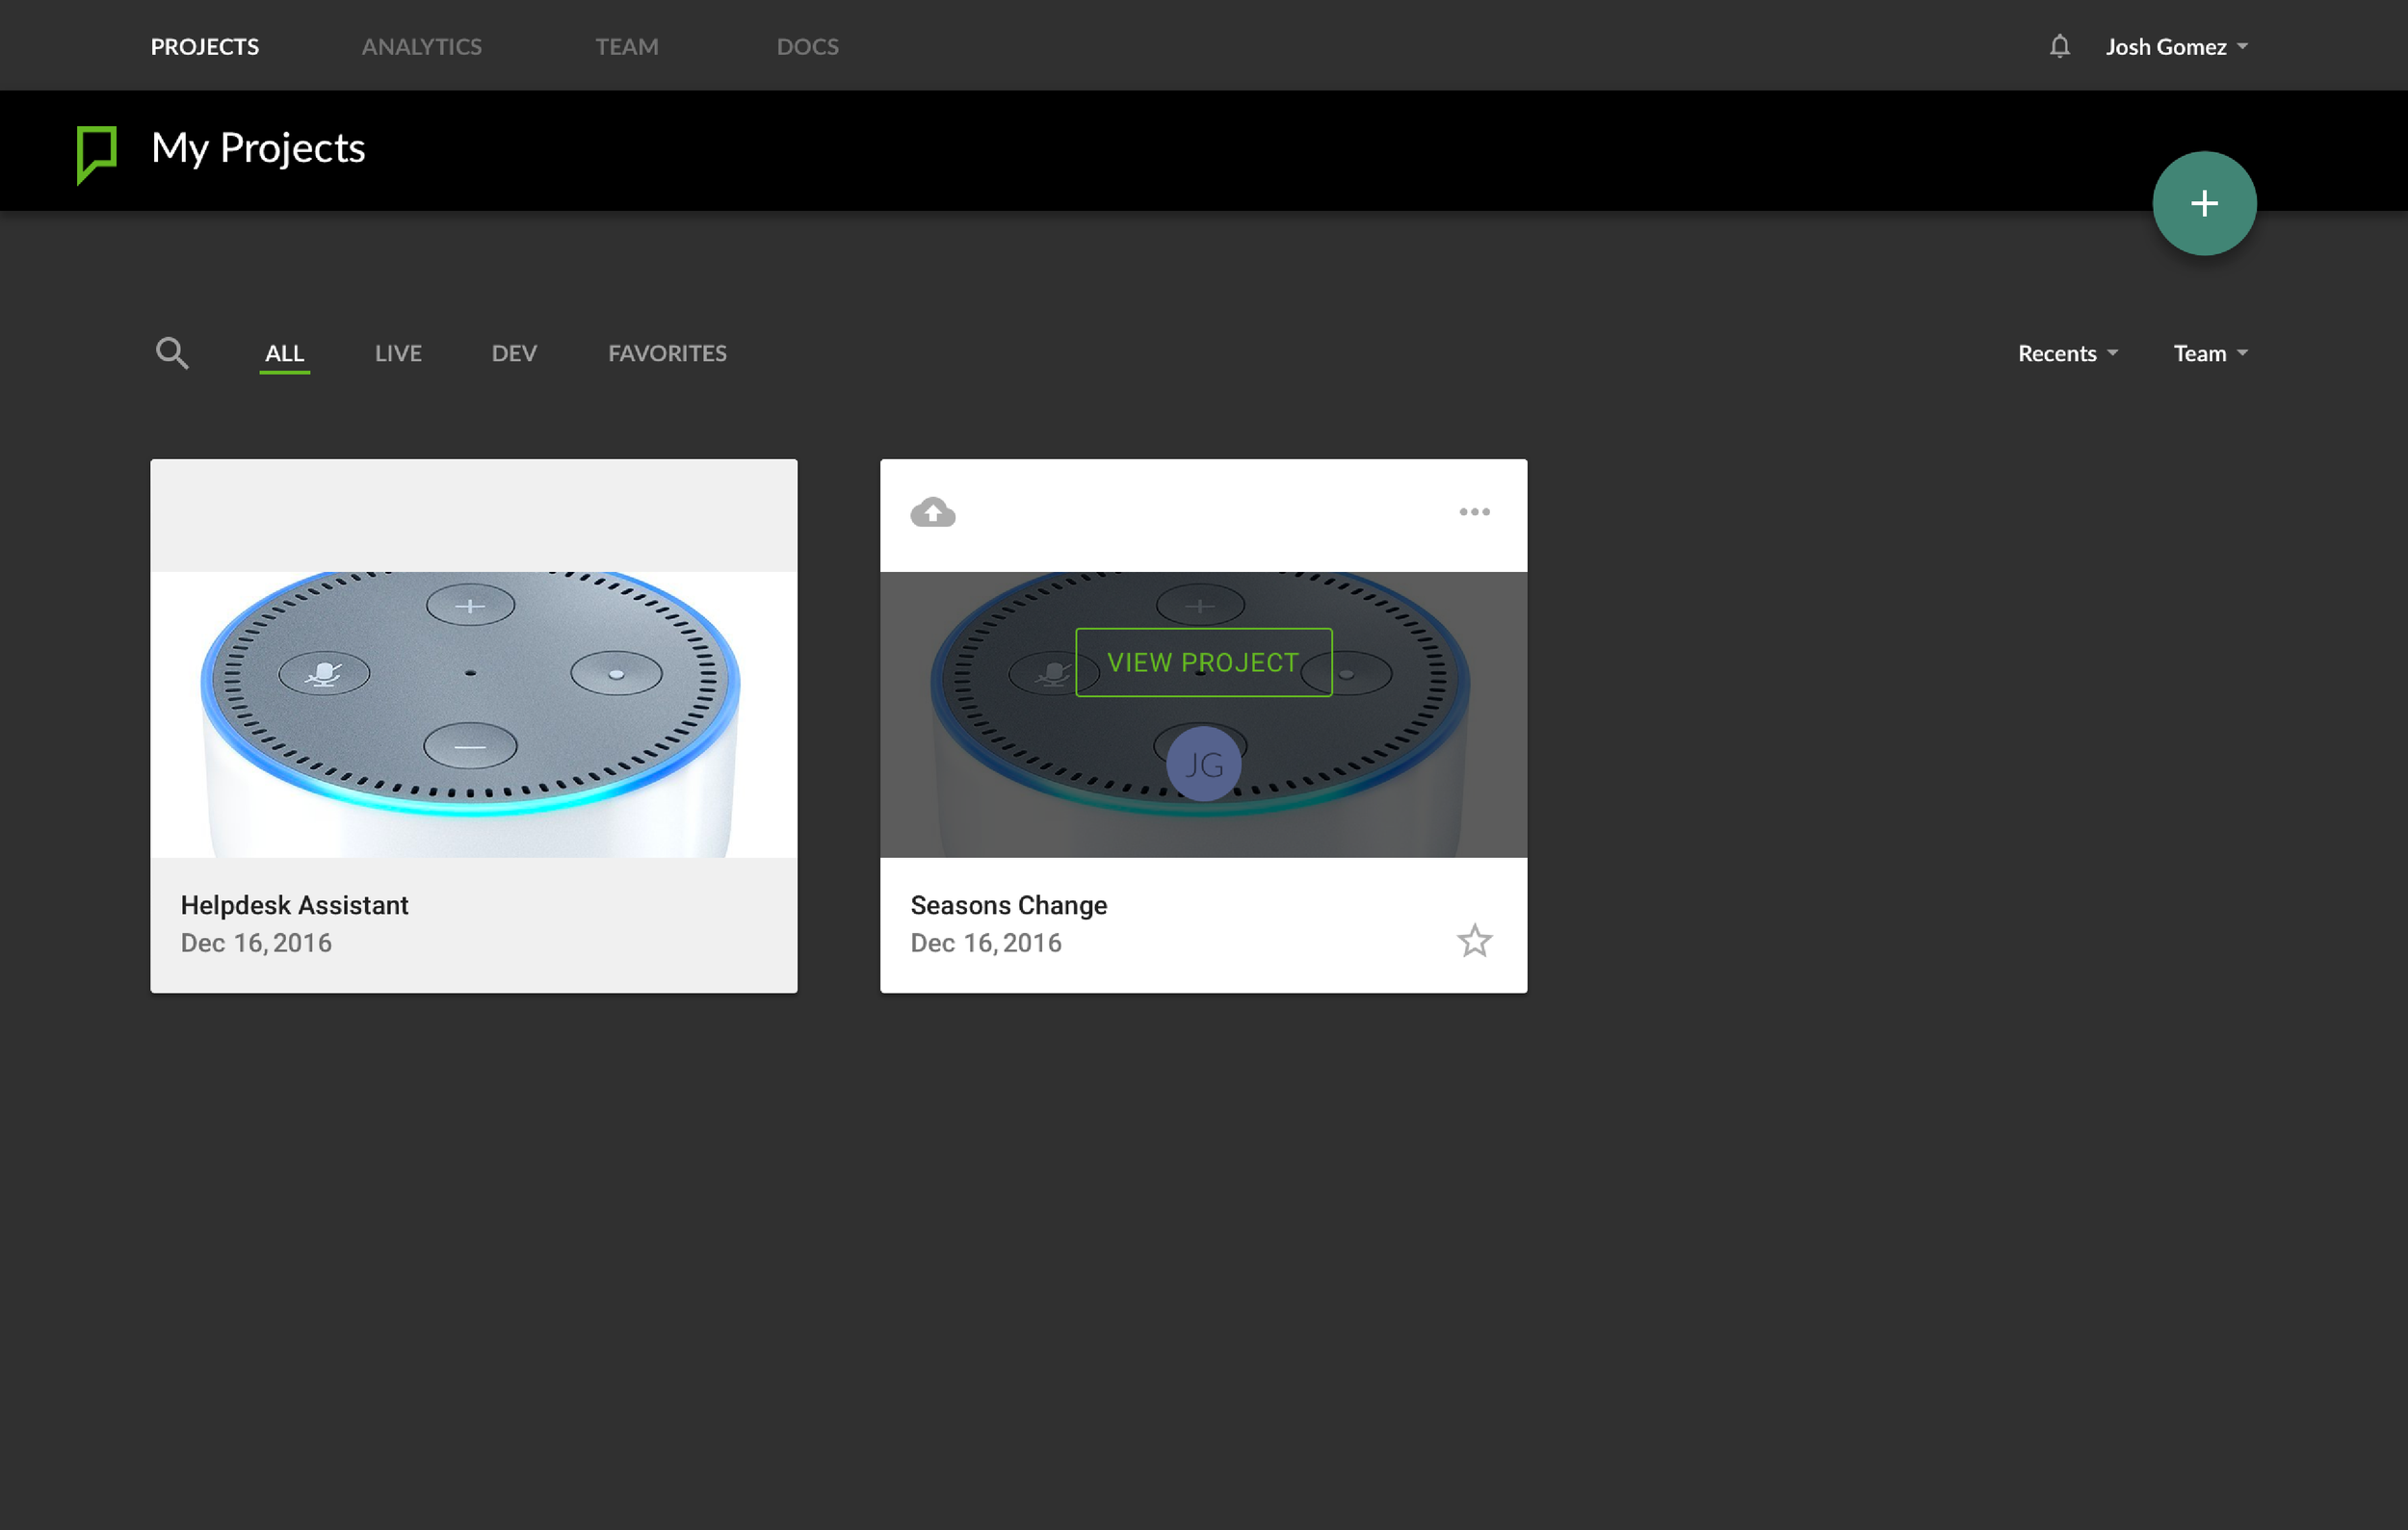Click the Seasons Change project title
Viewport: 2408px width, 1530px height.
1008,905
